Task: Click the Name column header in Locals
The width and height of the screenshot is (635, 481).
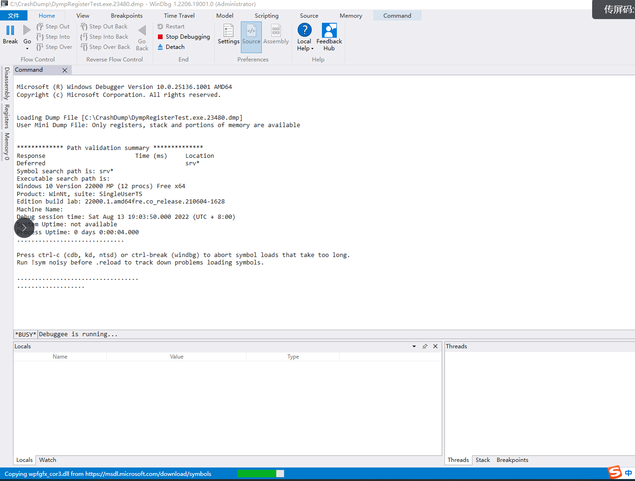Action: pos(60,357)
